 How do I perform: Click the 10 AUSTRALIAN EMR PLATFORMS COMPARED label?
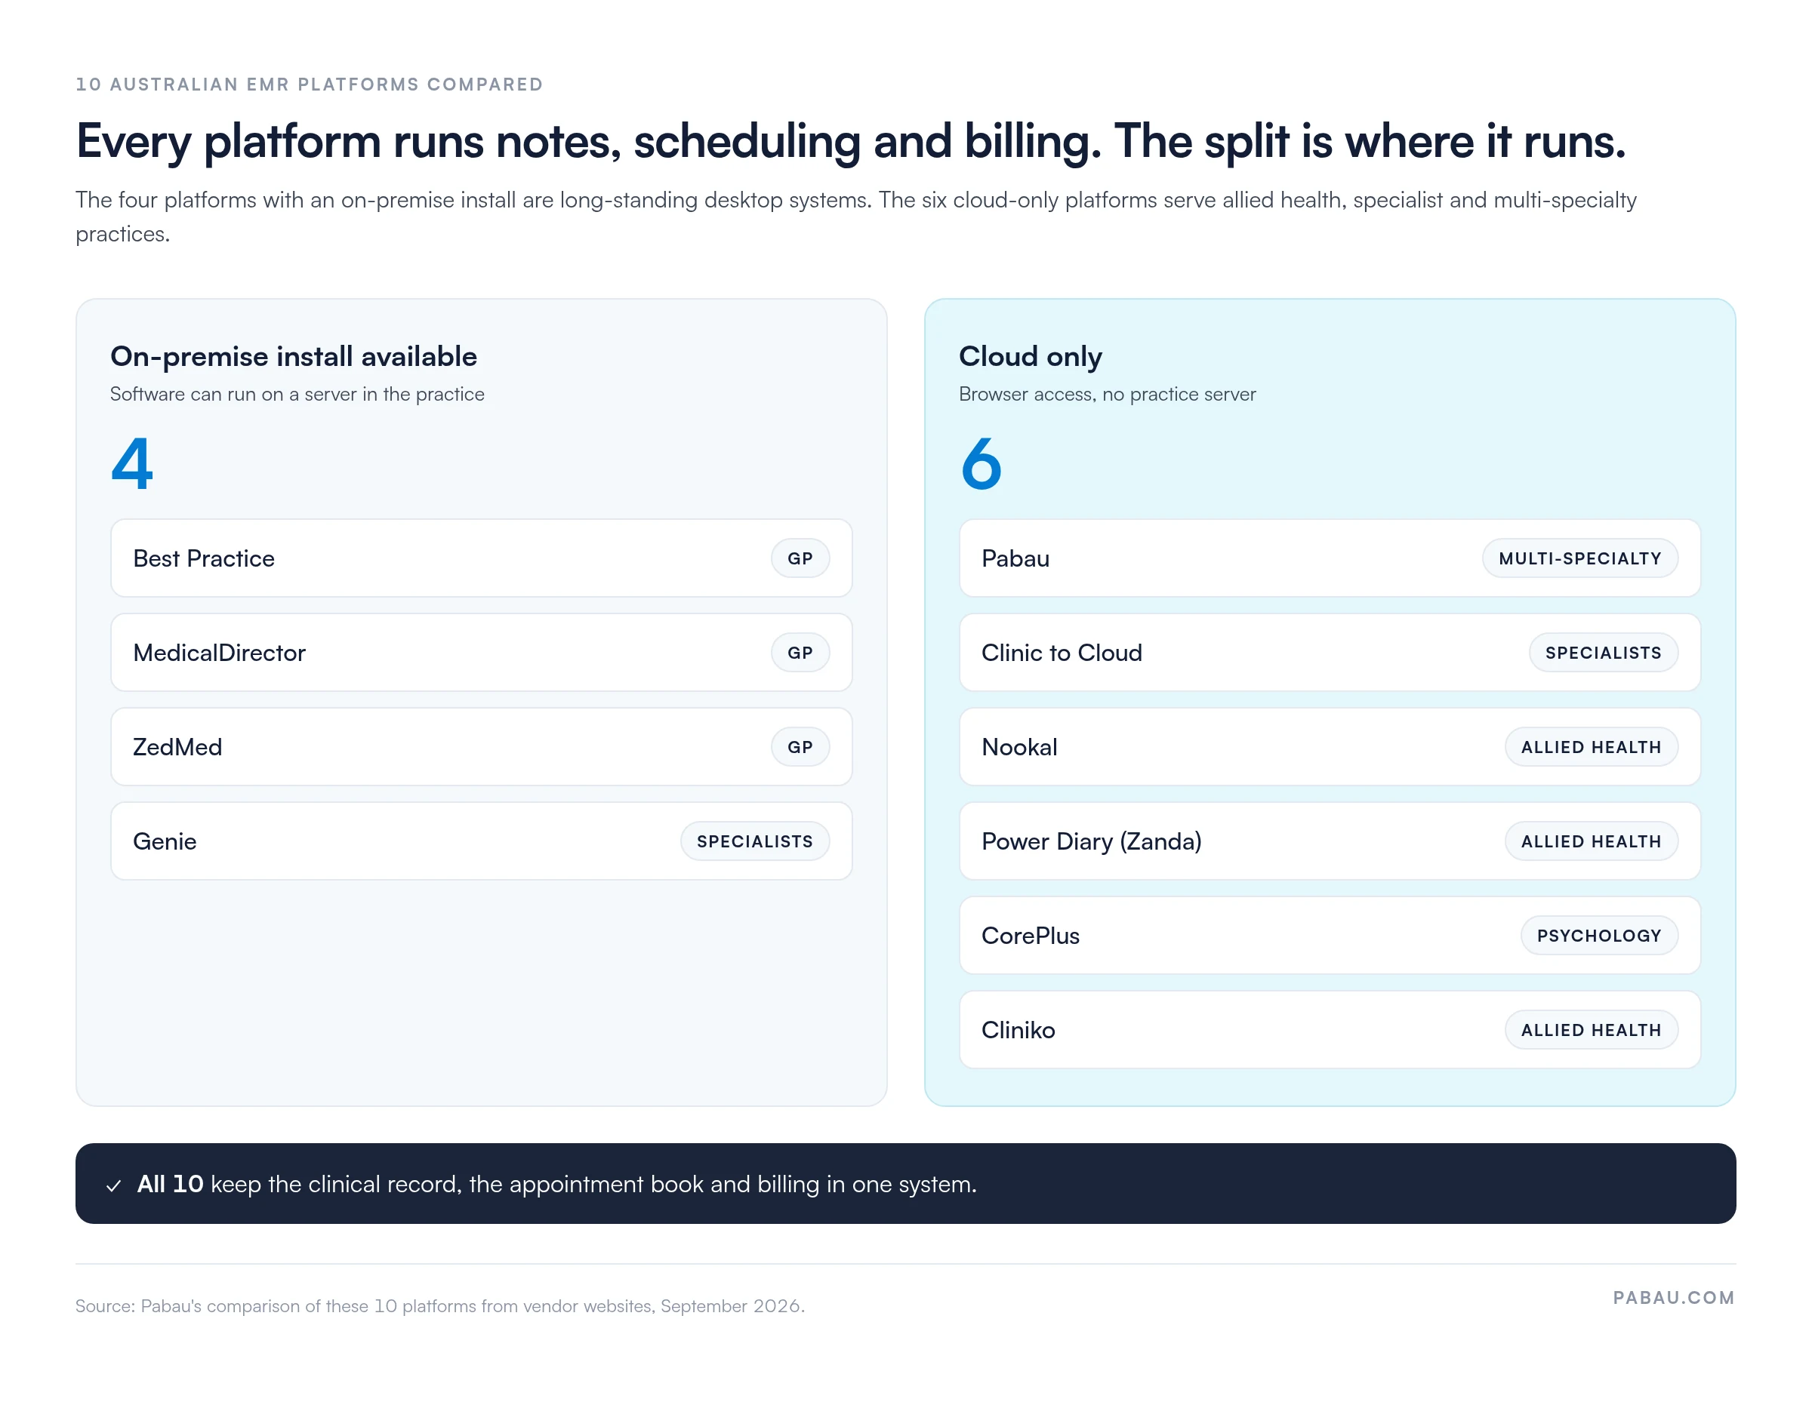[310, 85]
